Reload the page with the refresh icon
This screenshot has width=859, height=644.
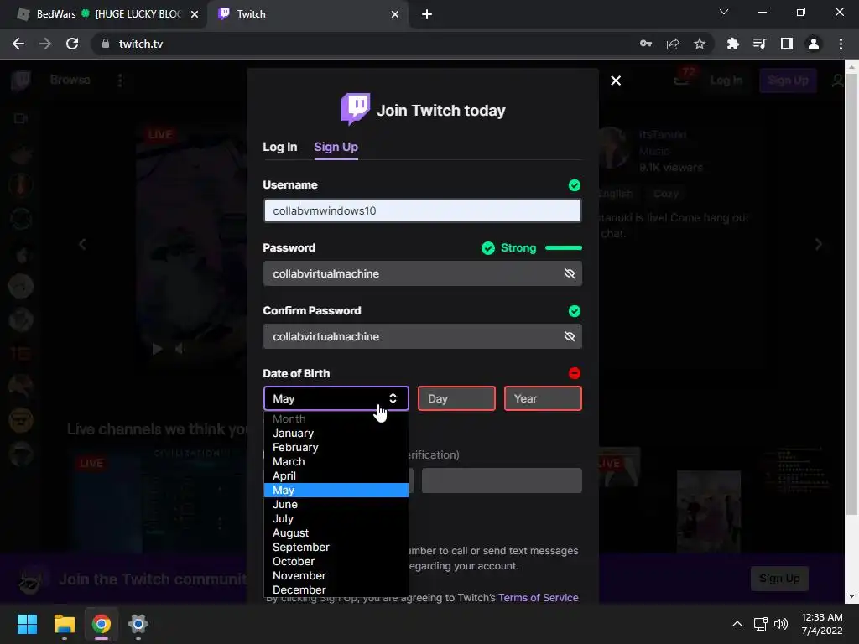[x=72, y=44]
